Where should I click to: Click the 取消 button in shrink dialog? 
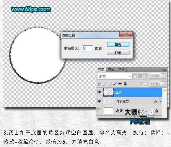118,52
